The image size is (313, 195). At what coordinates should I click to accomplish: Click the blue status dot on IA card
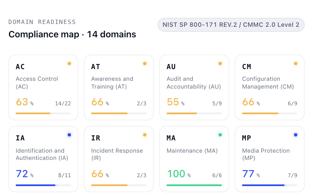click(69, 135)
